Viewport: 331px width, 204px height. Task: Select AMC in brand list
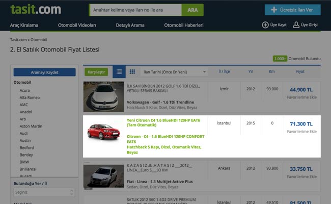23,105
